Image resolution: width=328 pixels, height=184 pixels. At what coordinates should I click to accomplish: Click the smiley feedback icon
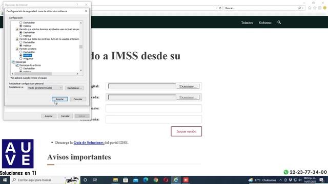(324, 8)
